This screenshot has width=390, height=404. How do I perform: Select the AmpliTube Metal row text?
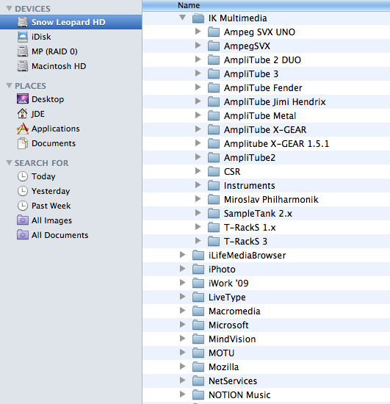coord(260,116)
